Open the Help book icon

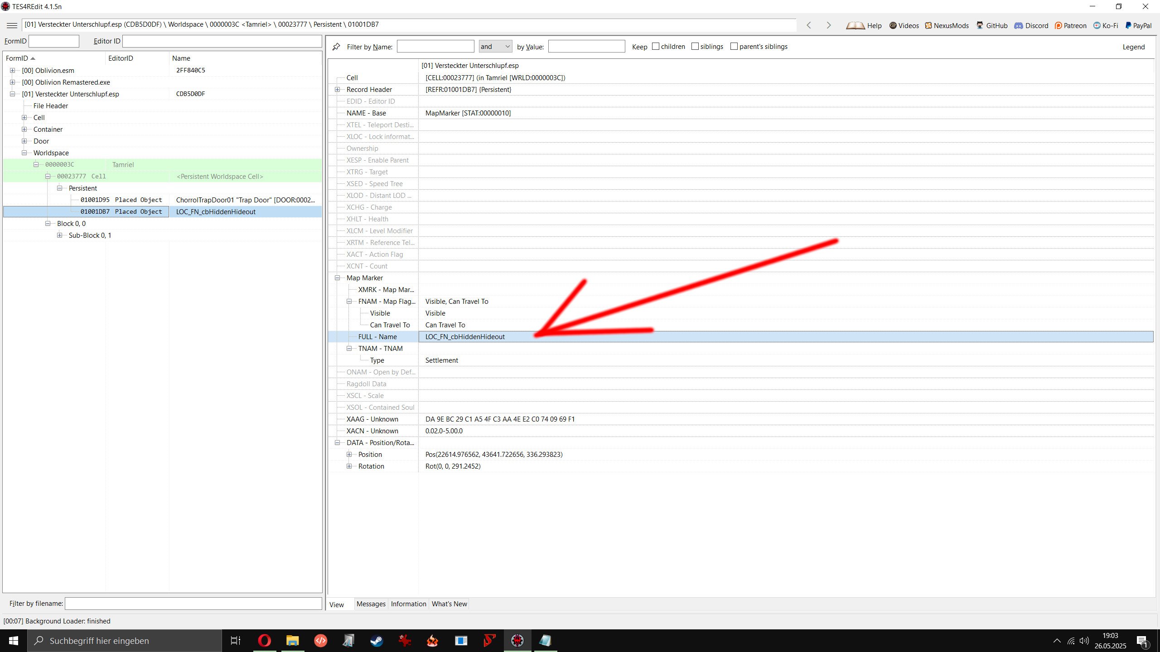[x=855, y=25]
